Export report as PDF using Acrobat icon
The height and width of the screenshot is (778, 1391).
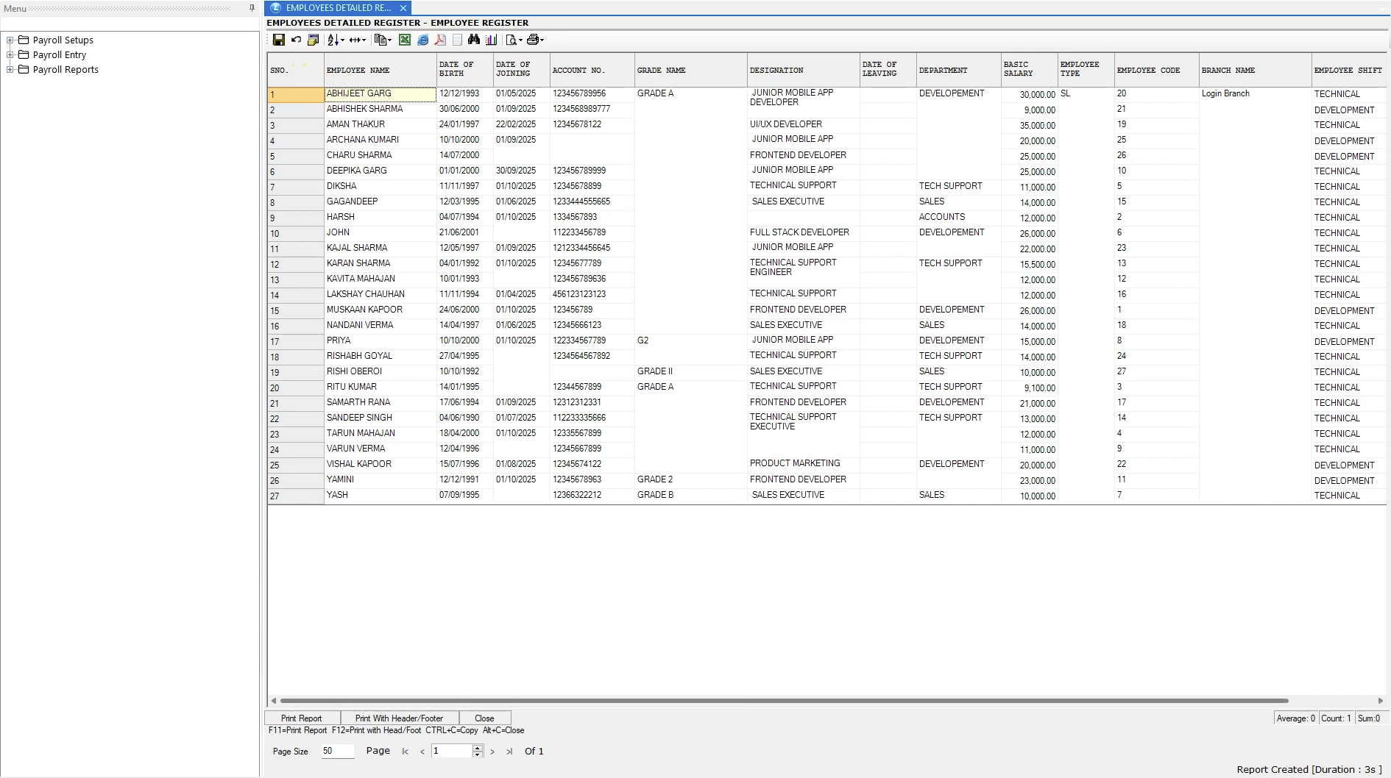440,40
